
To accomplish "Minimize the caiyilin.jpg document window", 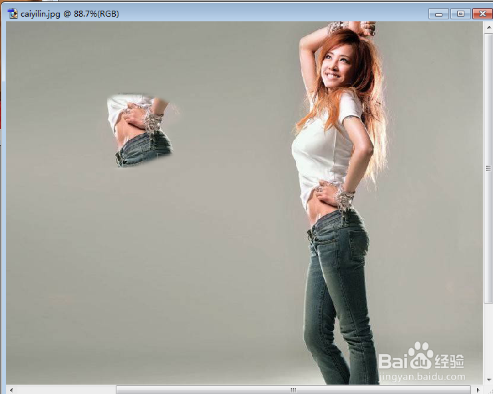I will click(x=438, y=14).
